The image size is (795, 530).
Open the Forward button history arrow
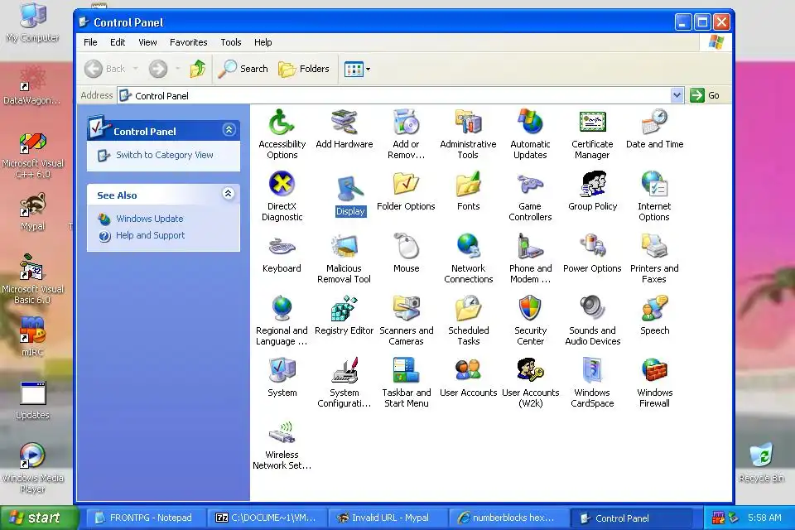coord(177,69)
